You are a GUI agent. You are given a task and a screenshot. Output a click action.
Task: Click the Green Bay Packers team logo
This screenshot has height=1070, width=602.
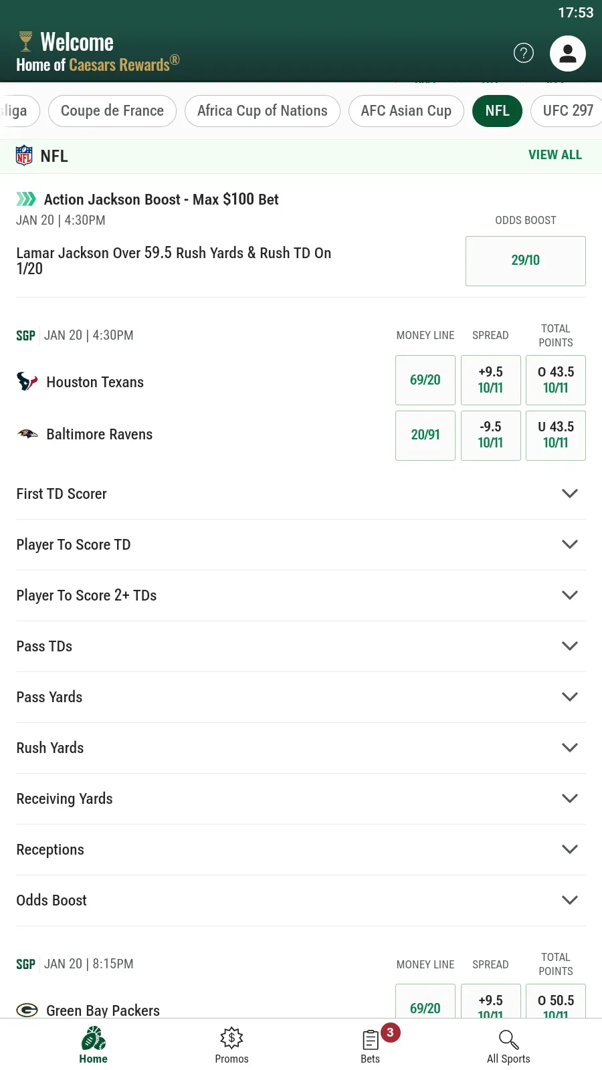(x=25, y=1010)
